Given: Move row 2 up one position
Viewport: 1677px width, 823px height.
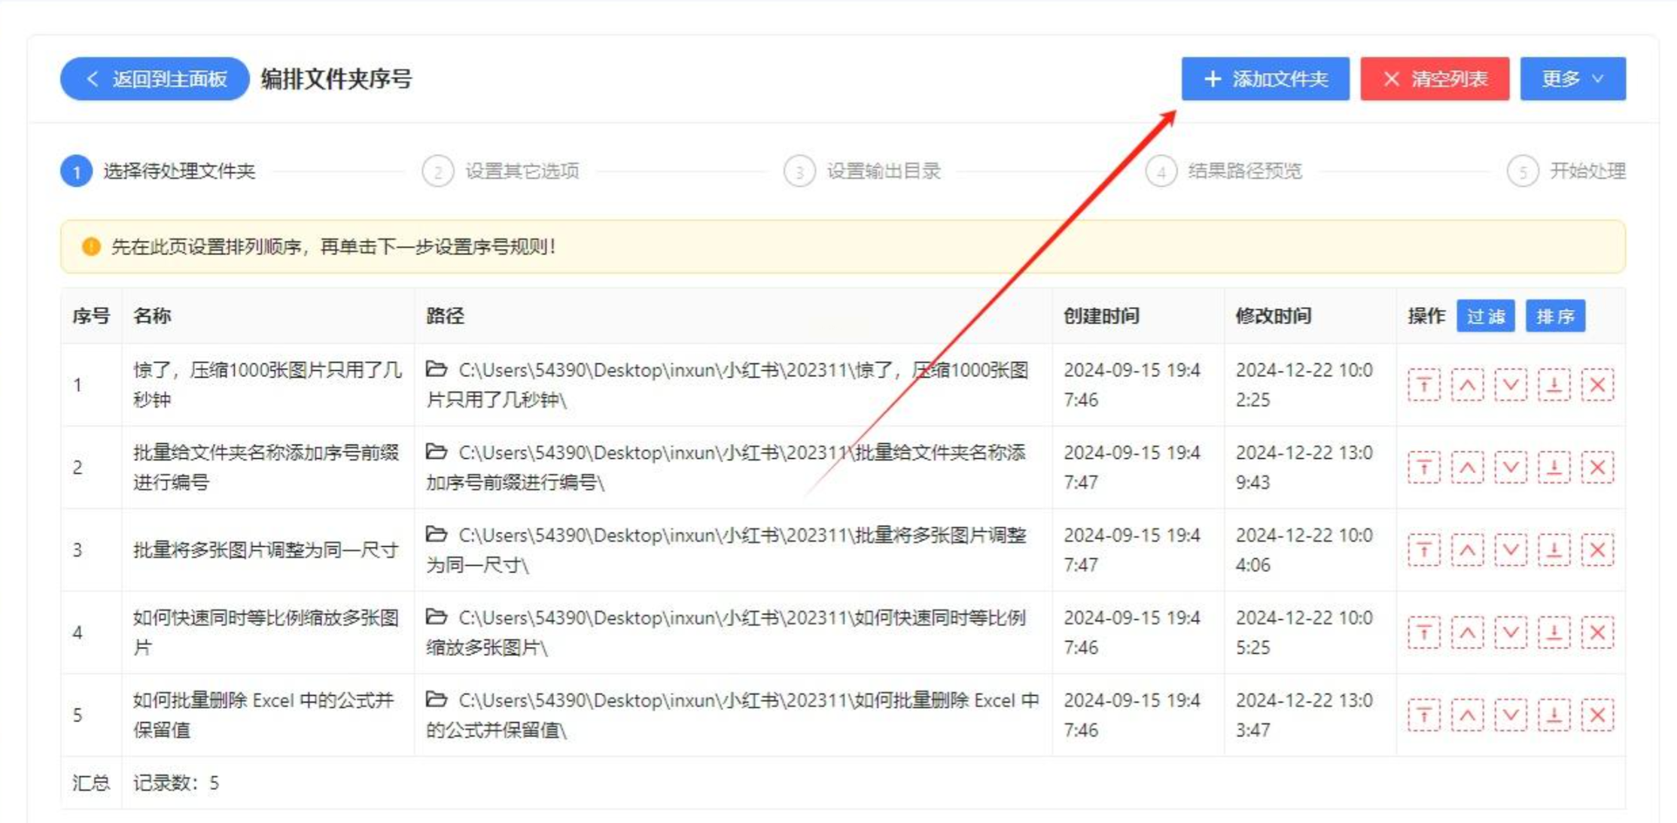Looking at the screenshot, I should pyautogui.click(x=1467, y=468).
